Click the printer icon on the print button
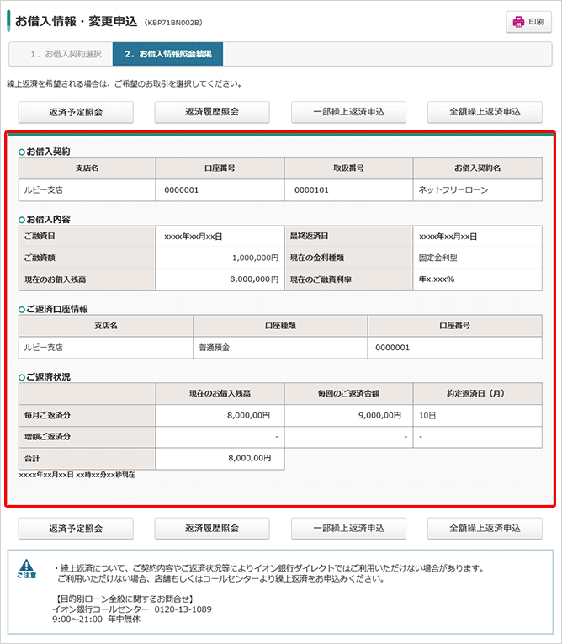The height and width of the screenshot is (644, 562). pos(519,22)
